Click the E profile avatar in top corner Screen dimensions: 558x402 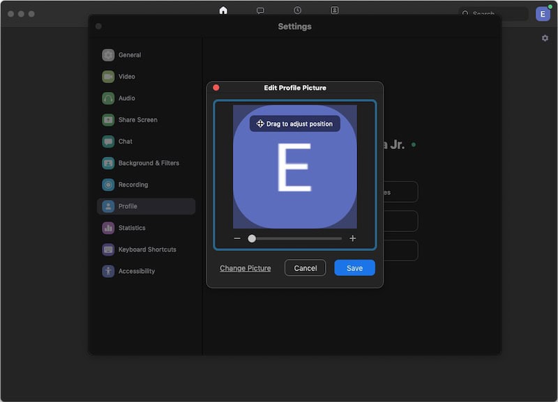click(x=543, y=14)
